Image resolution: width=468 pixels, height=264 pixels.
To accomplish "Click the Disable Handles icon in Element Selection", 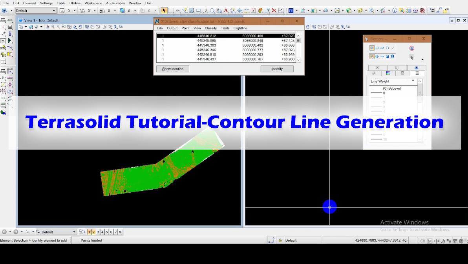I will (x=412, y=48).
